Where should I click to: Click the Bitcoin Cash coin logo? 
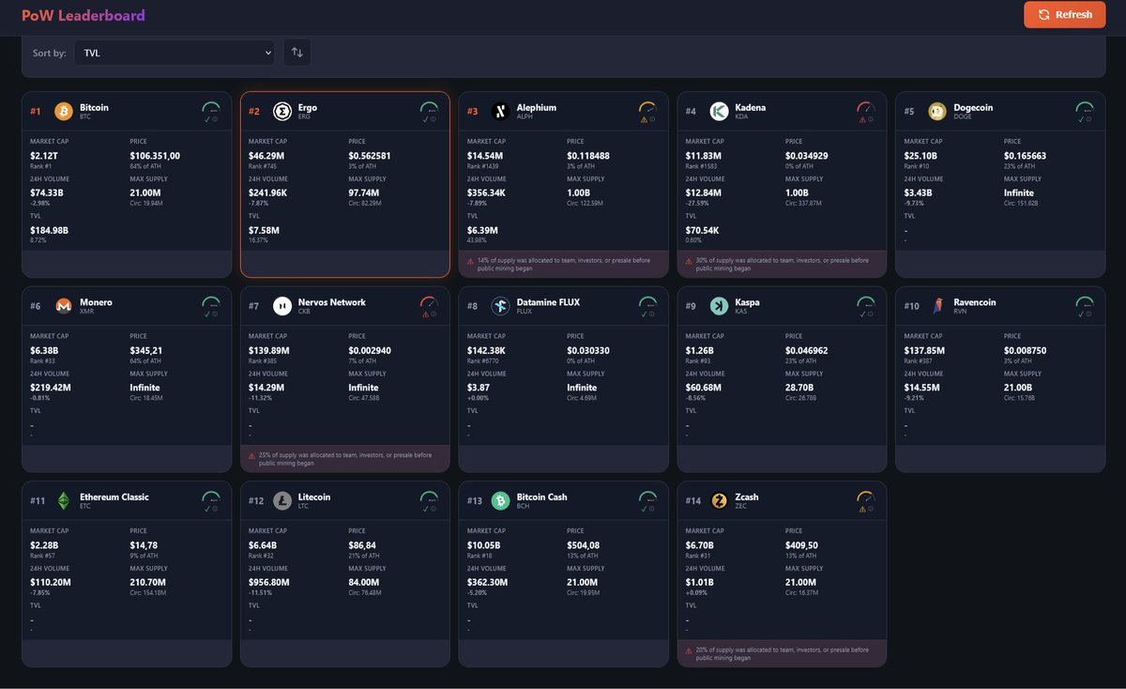[500, 500]
